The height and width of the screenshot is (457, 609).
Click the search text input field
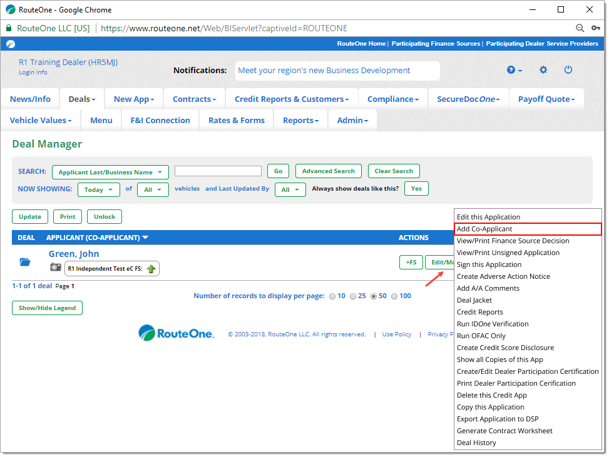218,171
